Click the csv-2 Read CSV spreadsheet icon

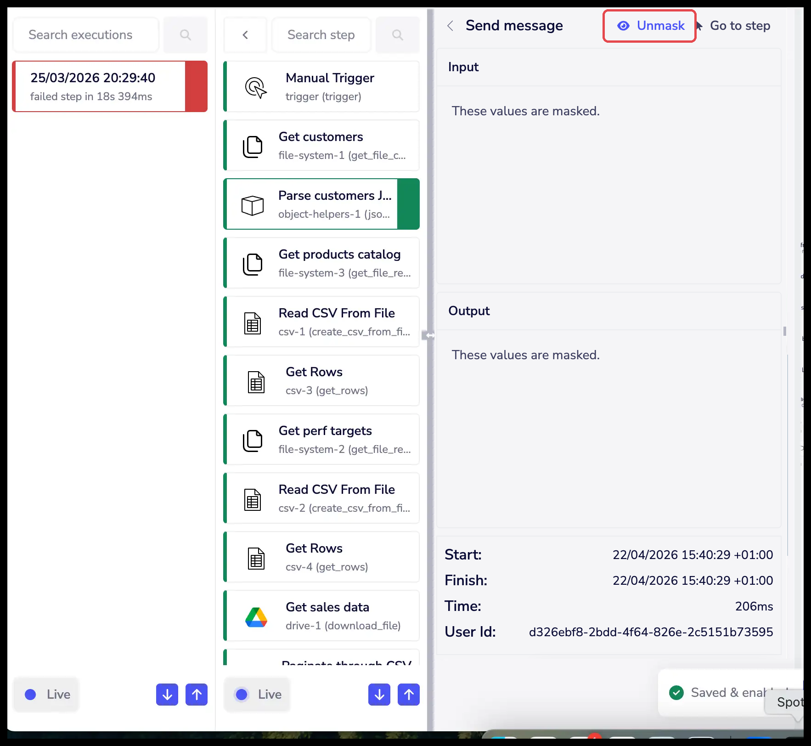(x=253, y=499)
